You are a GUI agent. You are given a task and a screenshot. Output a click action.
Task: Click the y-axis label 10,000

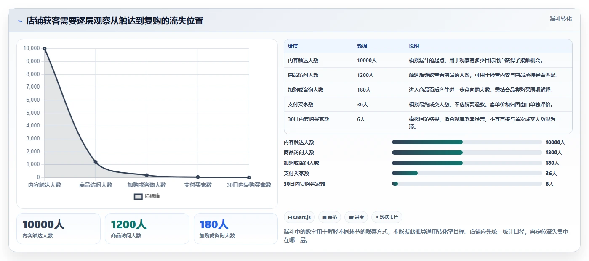(x=32, y=48)
